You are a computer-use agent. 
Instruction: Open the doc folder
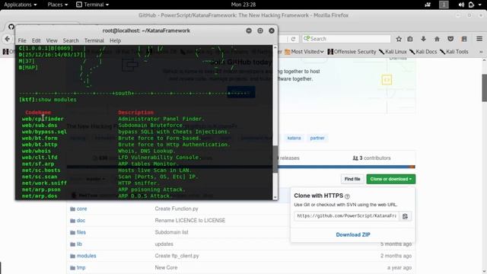coord(81,221)
